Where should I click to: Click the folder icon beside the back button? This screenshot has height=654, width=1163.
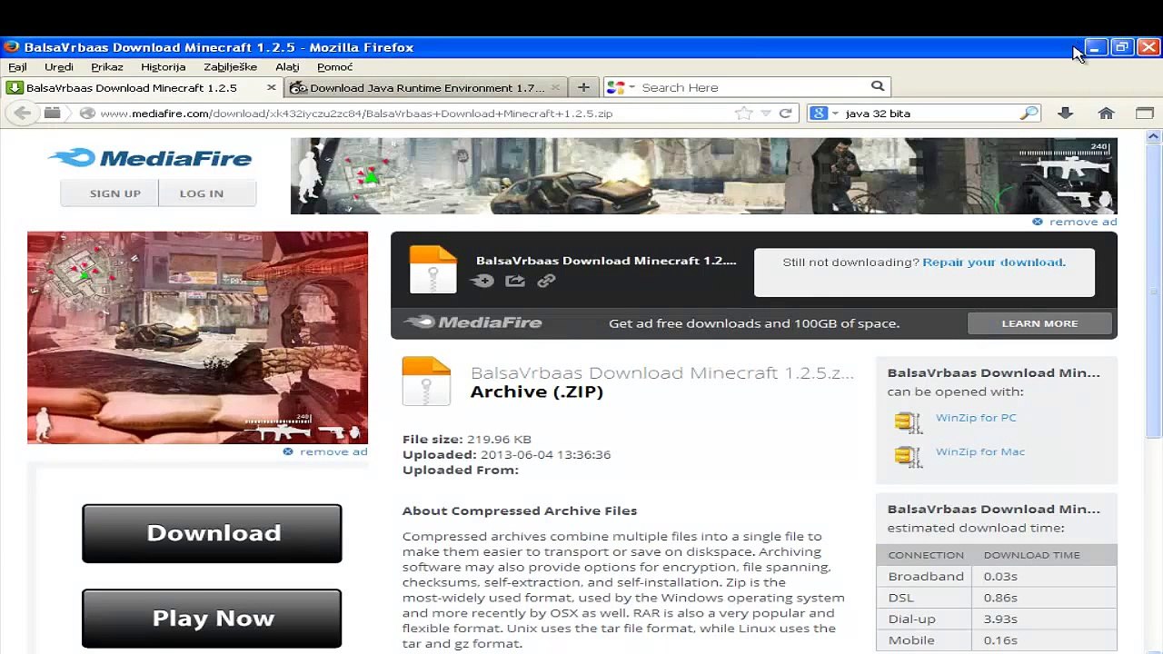[x=53, y=114]
